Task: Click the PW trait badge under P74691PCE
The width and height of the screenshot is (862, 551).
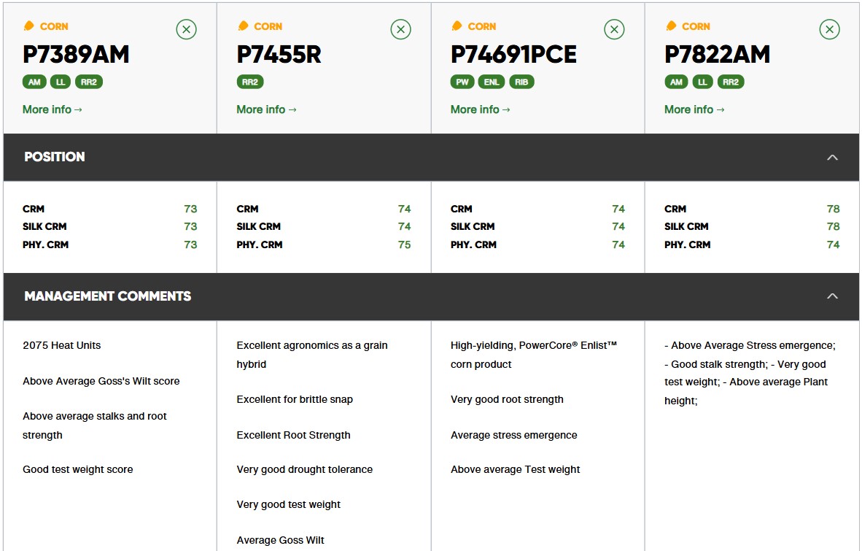Action: pos(462,82)
